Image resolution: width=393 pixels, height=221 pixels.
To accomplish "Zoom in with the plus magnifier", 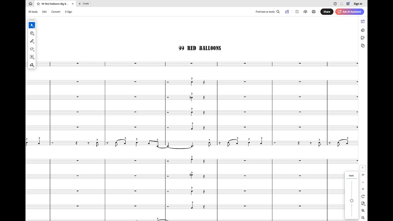I will point(363,211).
